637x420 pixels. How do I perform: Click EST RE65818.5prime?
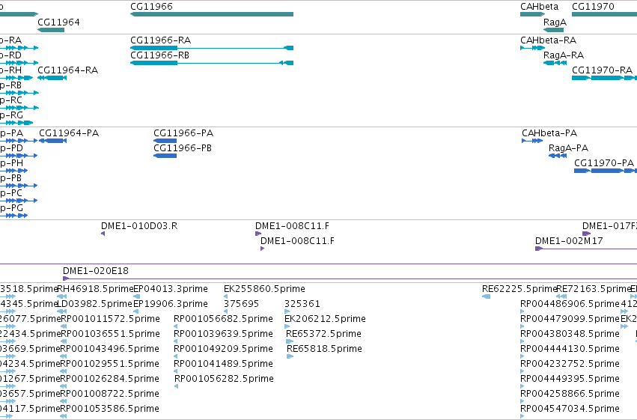pos(290,356)
